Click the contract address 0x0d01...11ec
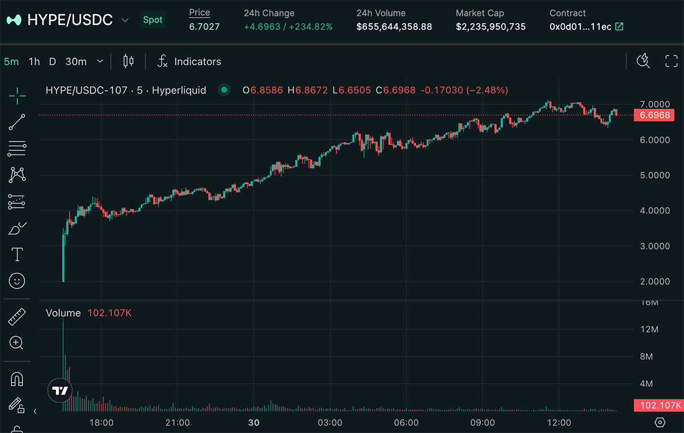This screenshot has width=684, height=433. (x=580, y=27)
